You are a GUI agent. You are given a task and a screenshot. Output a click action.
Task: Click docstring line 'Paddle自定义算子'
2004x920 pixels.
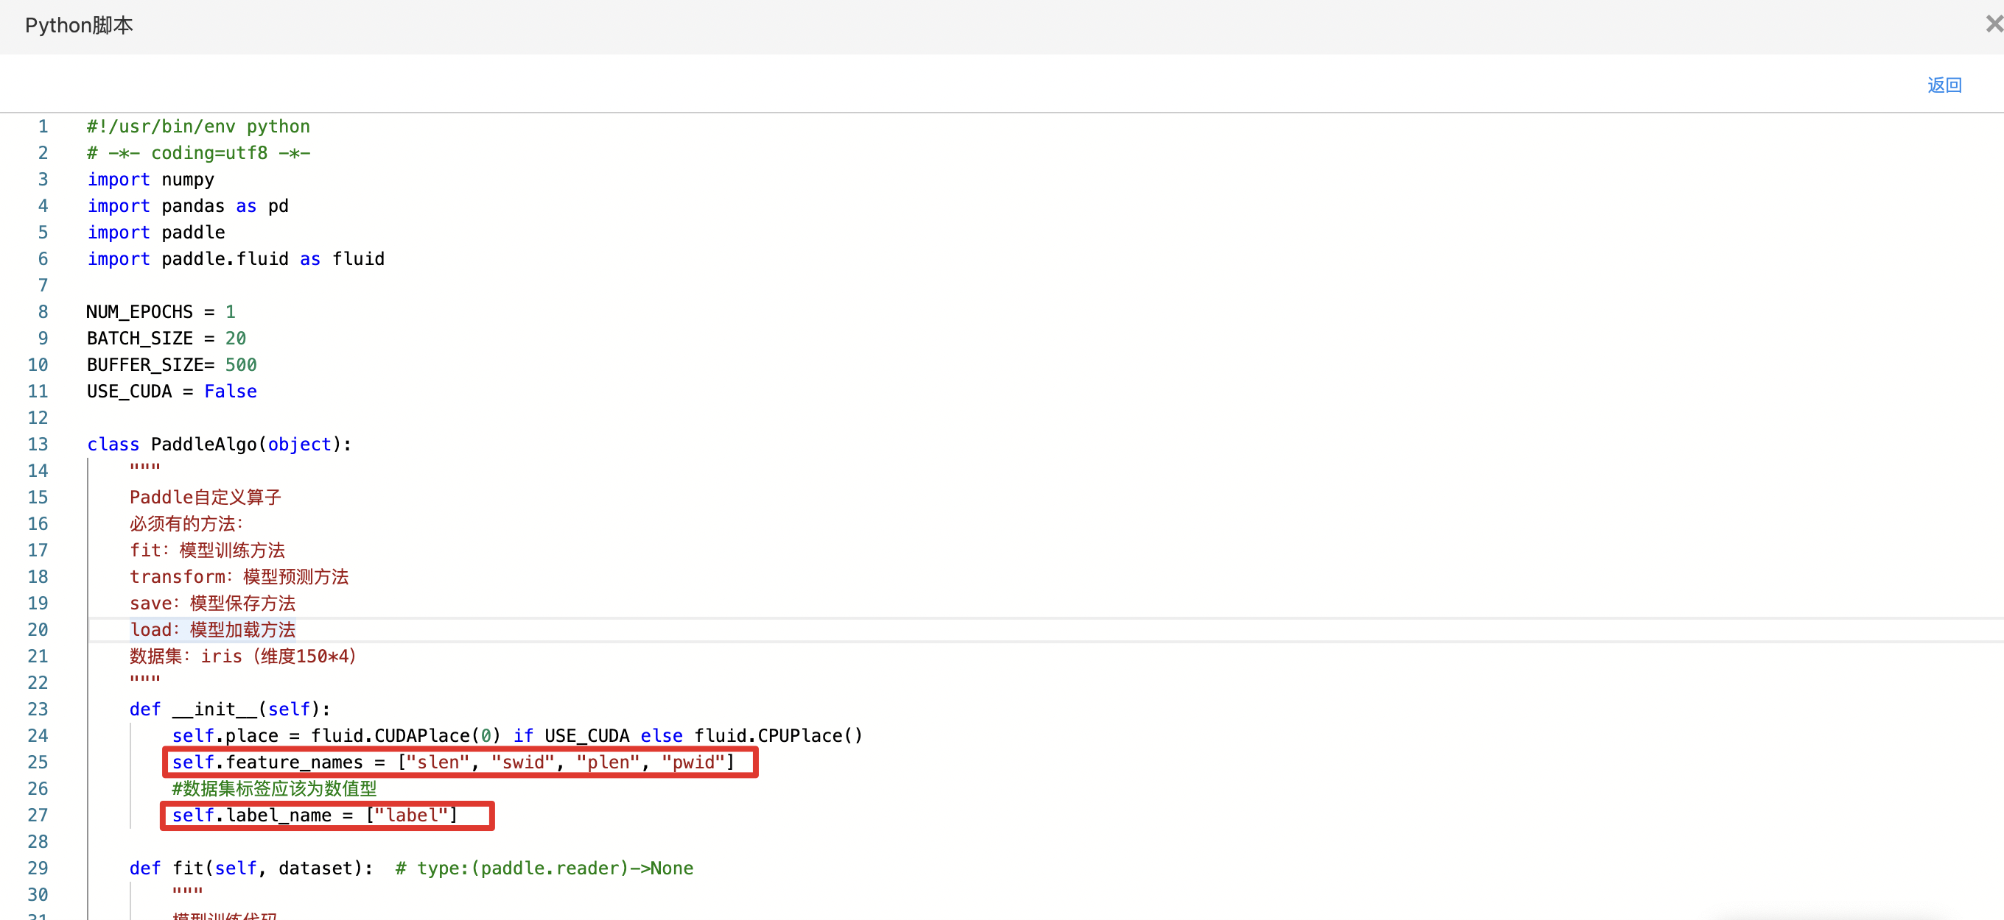206,497
